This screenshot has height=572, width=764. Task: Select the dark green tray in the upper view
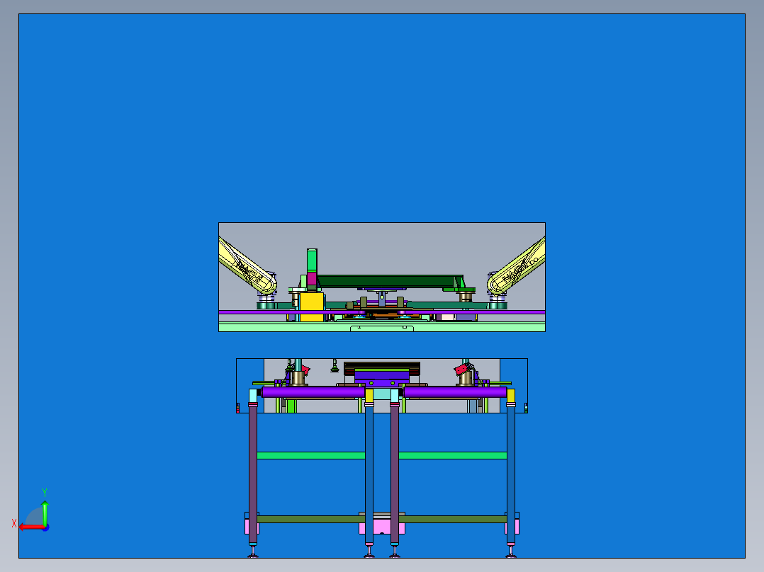389,281
